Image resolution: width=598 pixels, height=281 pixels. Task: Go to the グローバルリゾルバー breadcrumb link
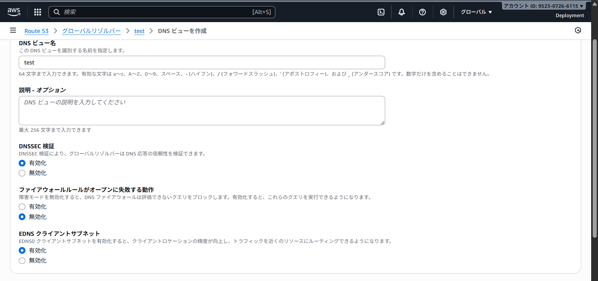tap(91, 31)
